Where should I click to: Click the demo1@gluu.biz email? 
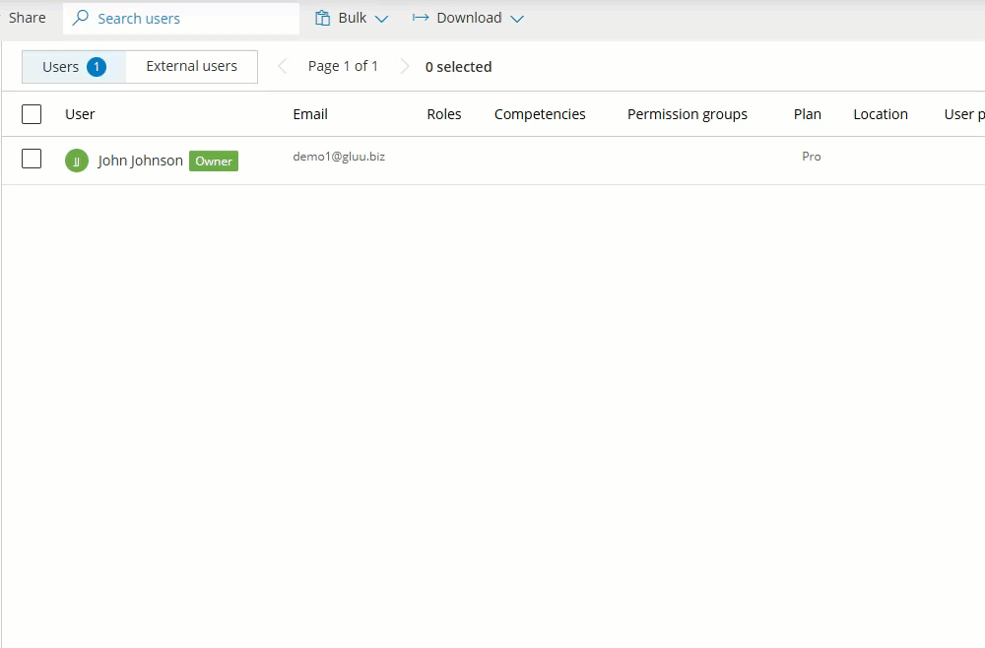pyautogui.click(x=339, y=157)
